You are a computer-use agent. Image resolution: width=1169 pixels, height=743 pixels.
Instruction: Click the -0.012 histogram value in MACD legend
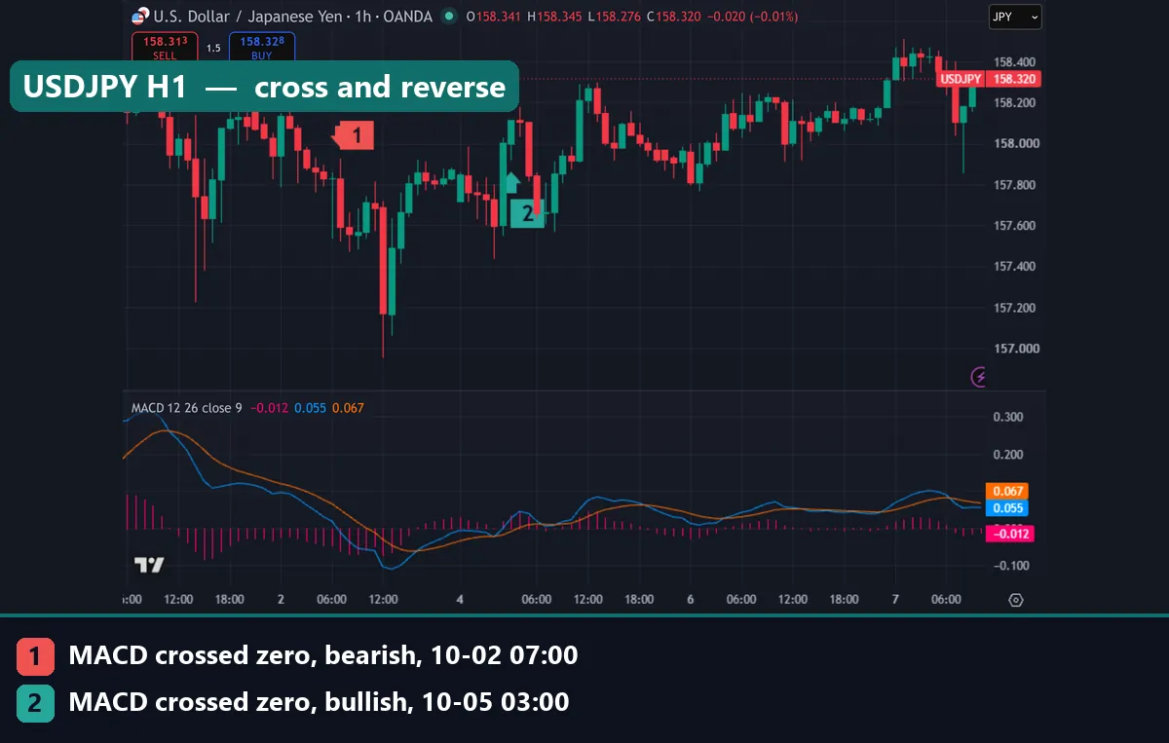[269, 408]
